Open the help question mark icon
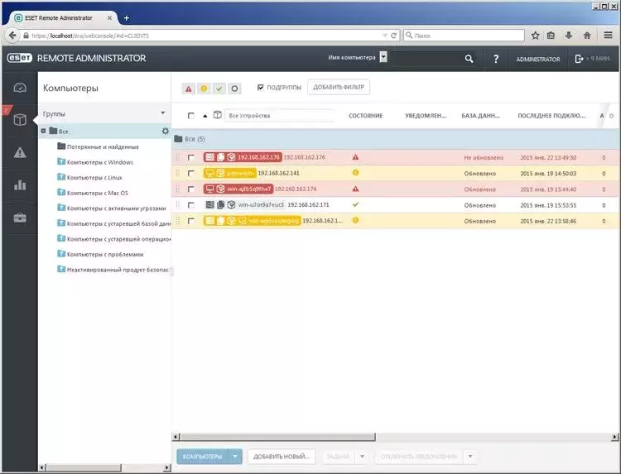 click(x=496, y=59)
